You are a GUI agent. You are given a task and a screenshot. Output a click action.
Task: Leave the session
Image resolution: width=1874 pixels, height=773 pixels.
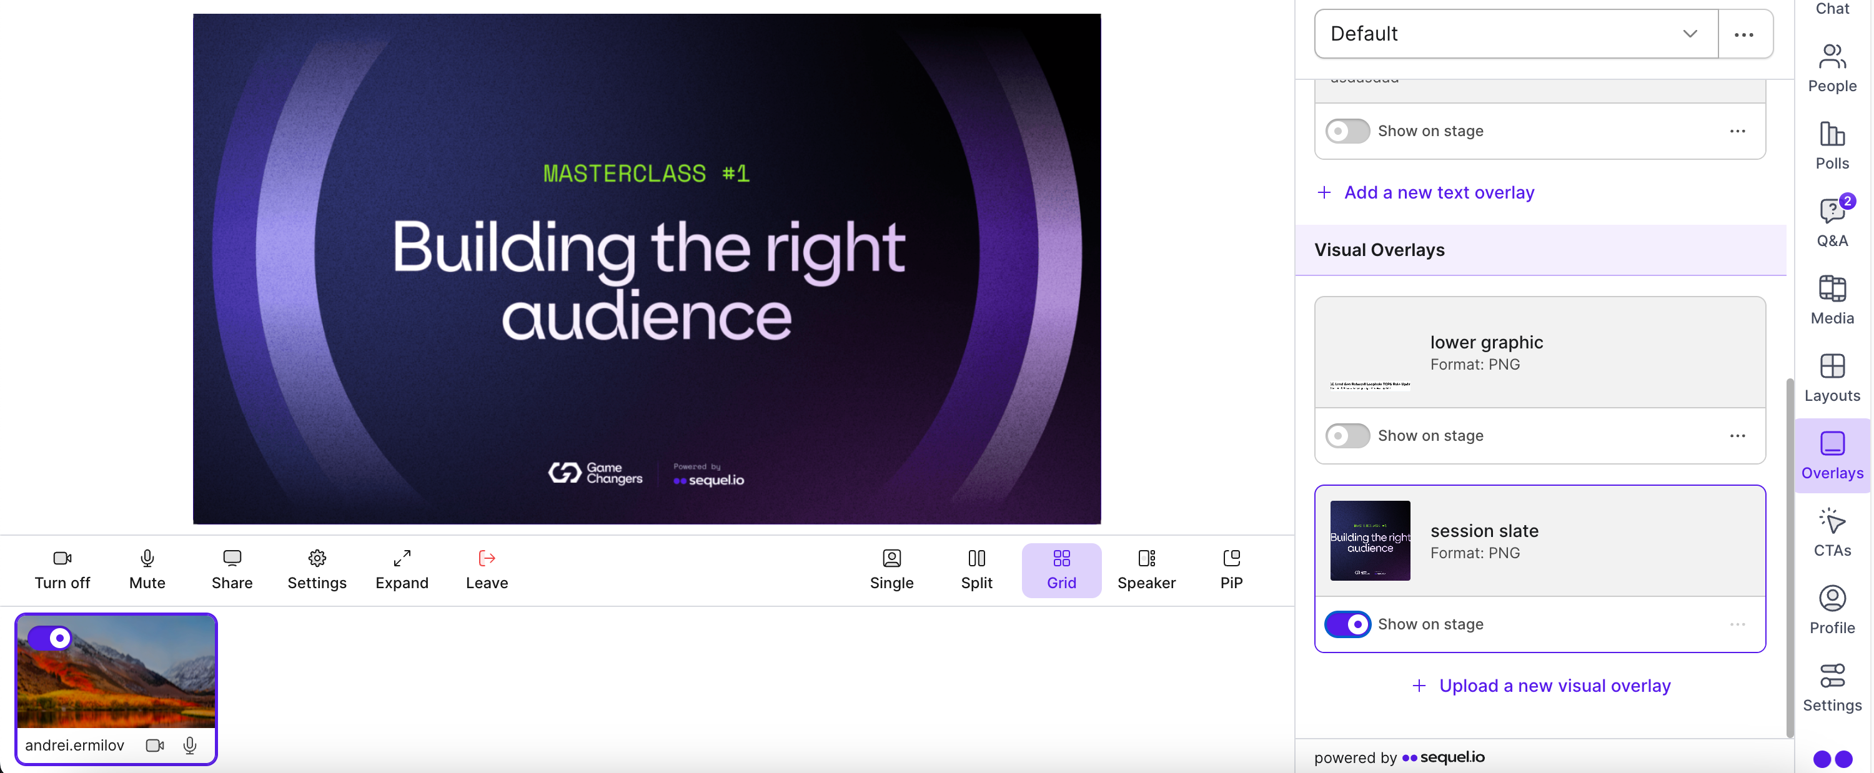(x=487, y=570)
